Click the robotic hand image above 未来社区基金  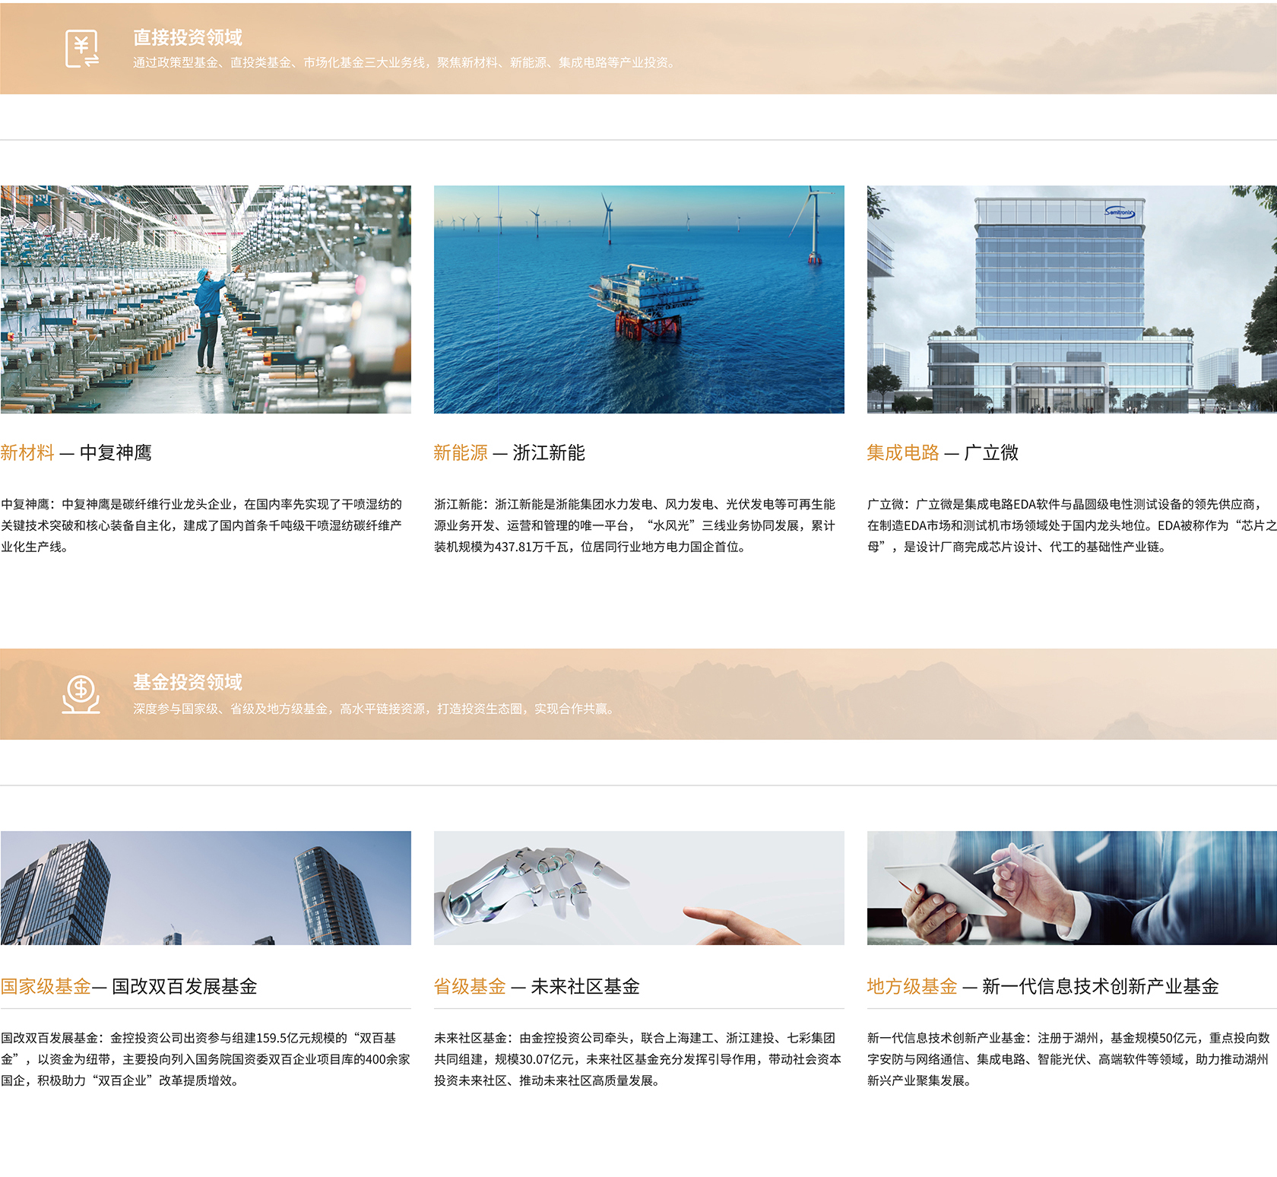click(638, 890)
